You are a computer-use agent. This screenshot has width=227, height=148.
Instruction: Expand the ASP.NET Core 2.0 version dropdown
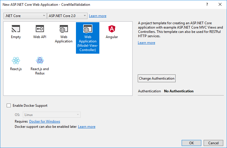[67, 16]
